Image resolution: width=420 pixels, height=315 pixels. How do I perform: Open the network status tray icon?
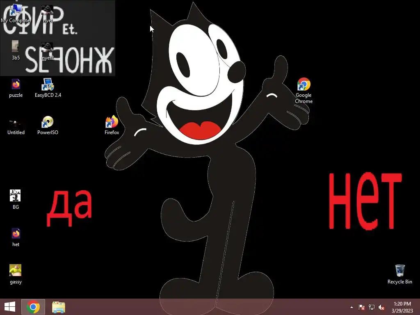[371, 307]
